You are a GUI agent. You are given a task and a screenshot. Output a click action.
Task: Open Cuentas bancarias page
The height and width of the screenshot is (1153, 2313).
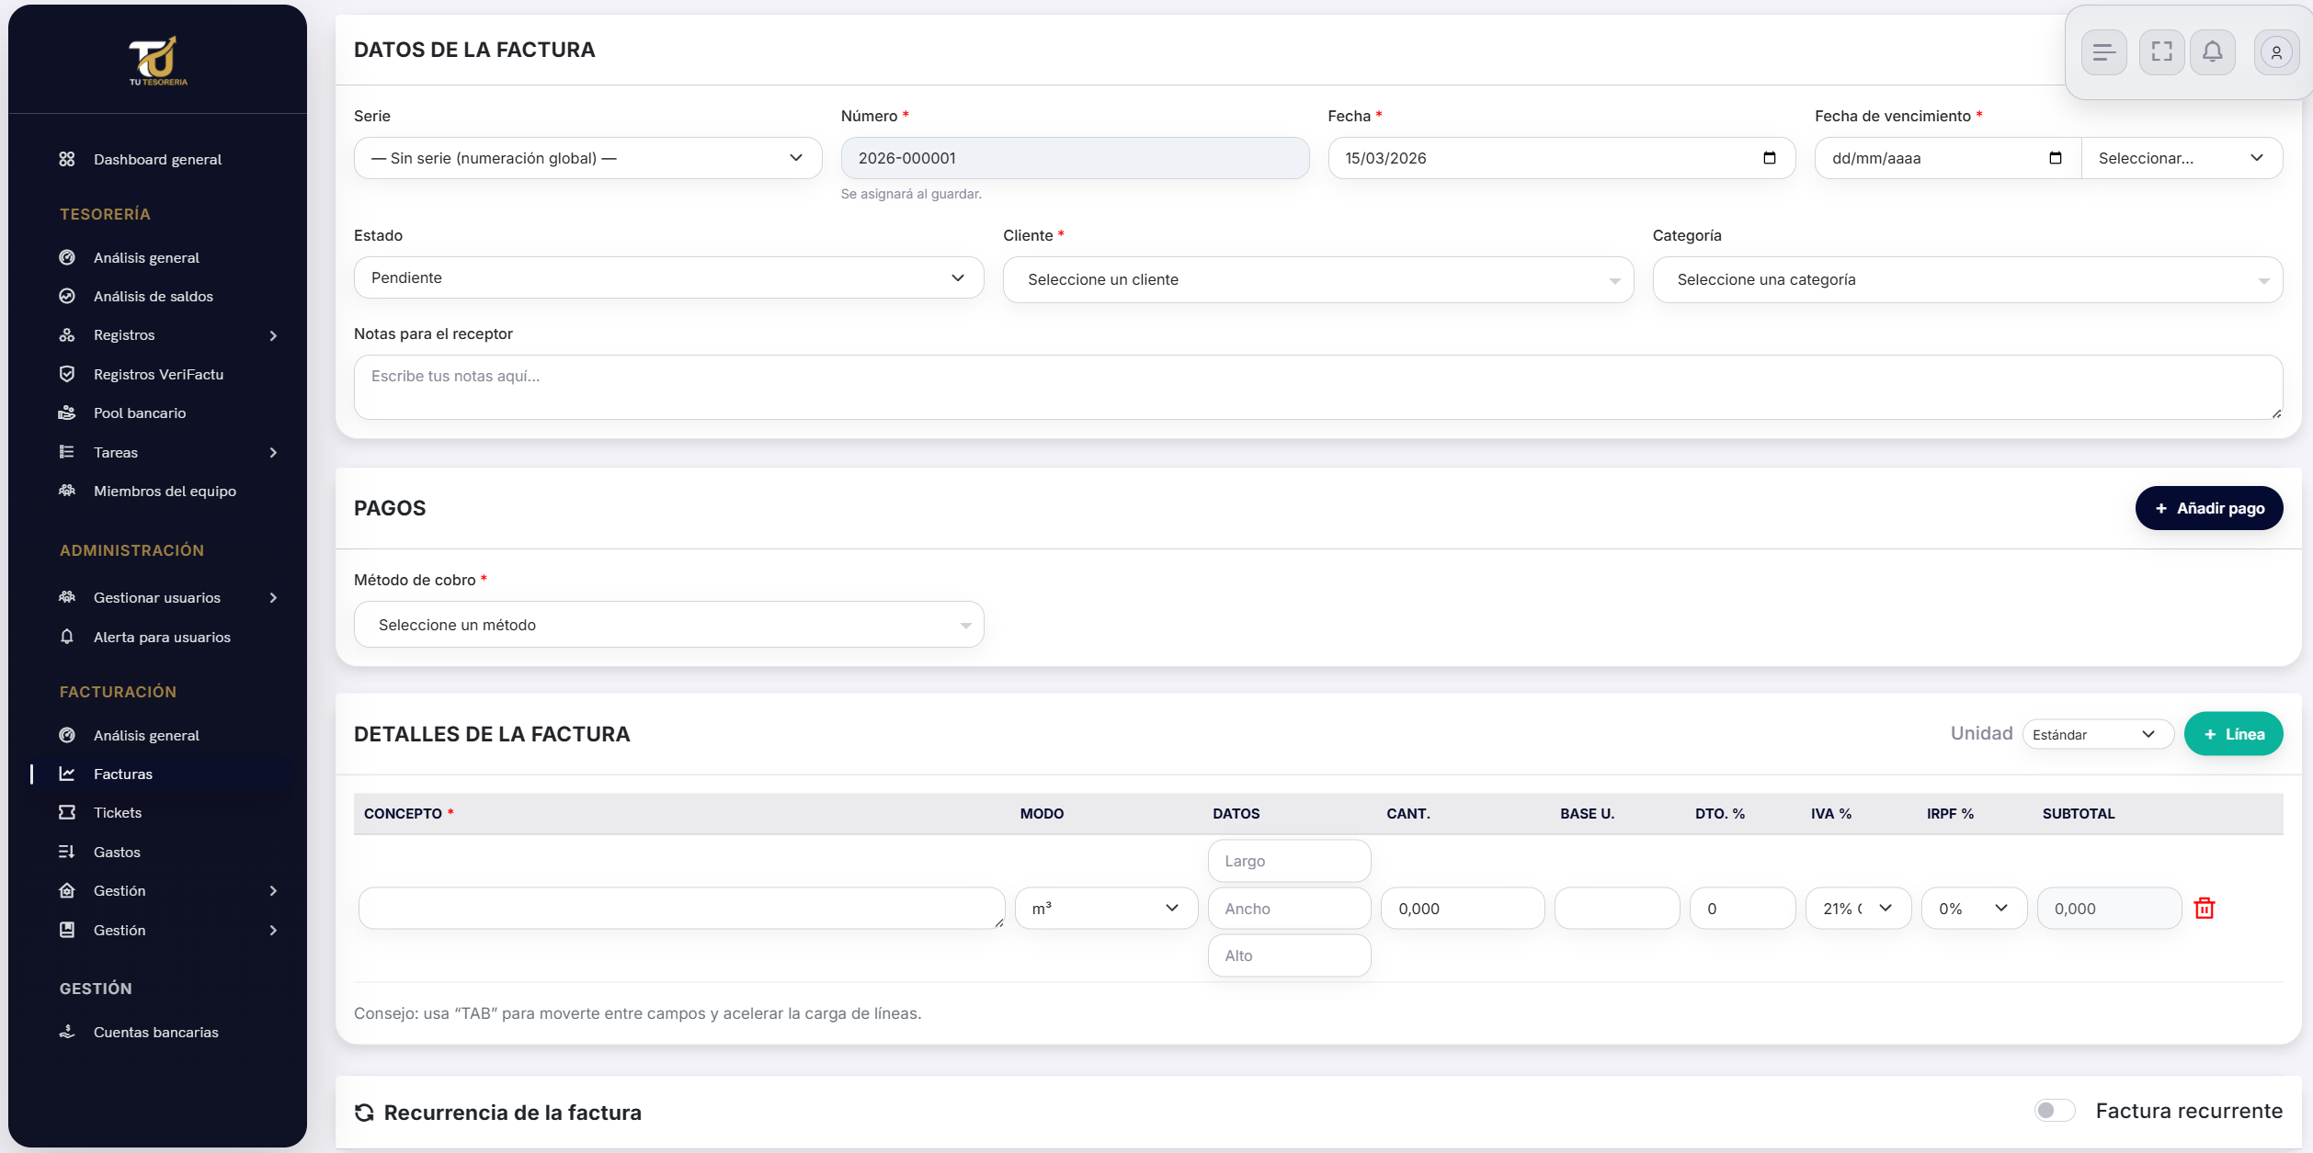156,1032
